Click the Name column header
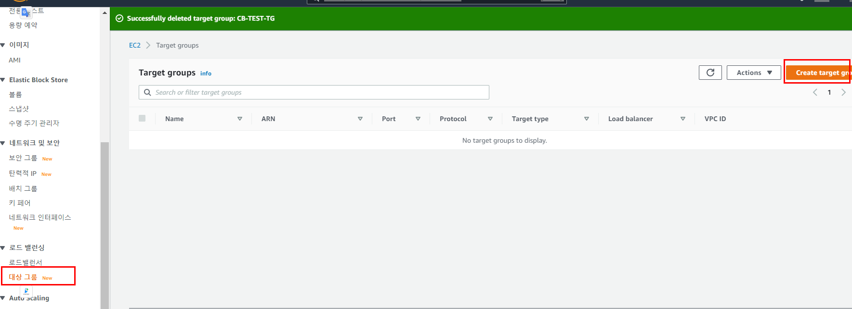 click(174, 119)
